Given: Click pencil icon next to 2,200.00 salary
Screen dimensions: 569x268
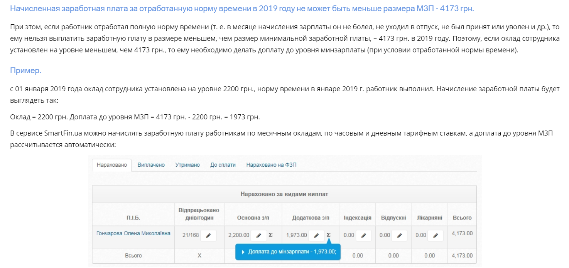Looking at the screenshot, I should (x=259, y=235).
